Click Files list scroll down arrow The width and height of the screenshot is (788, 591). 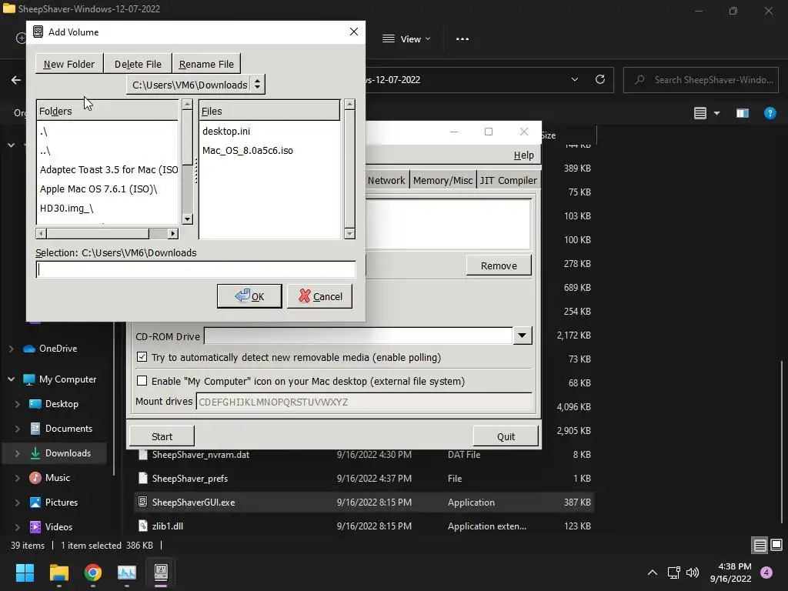350,234
